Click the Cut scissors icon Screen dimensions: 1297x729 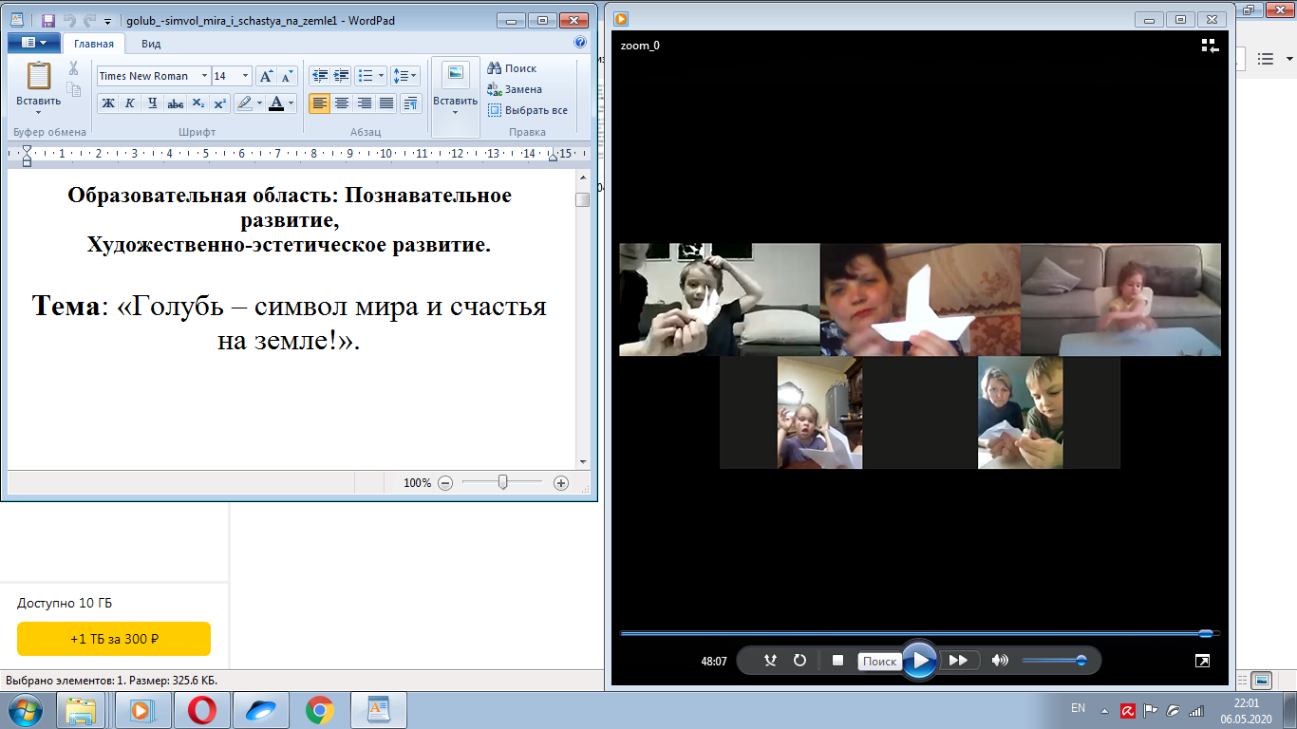pyautogui.click(x=73, y=68)
